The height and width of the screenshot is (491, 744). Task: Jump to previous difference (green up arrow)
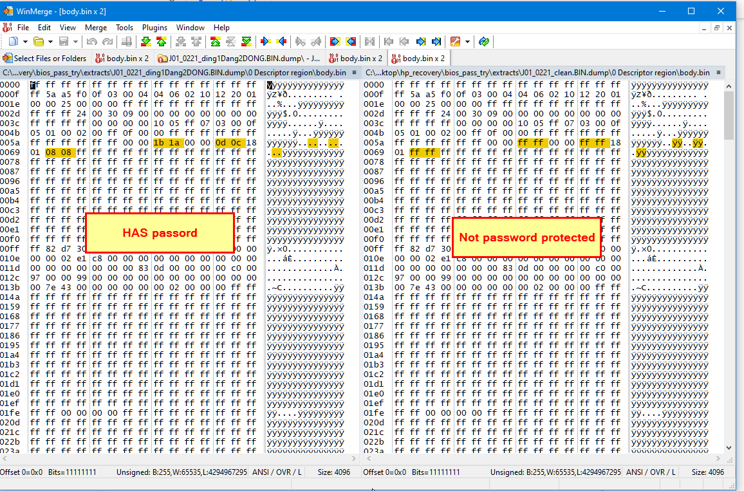pos(162,42)
